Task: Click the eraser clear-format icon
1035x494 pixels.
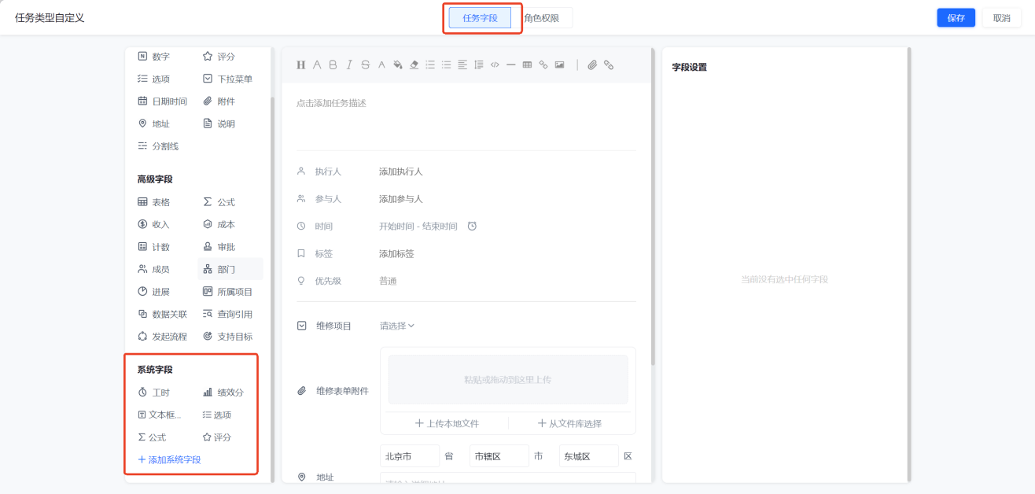Action: (414, 65)
